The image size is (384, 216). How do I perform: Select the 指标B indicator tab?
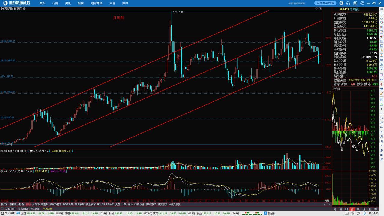[x=13, y=204]
